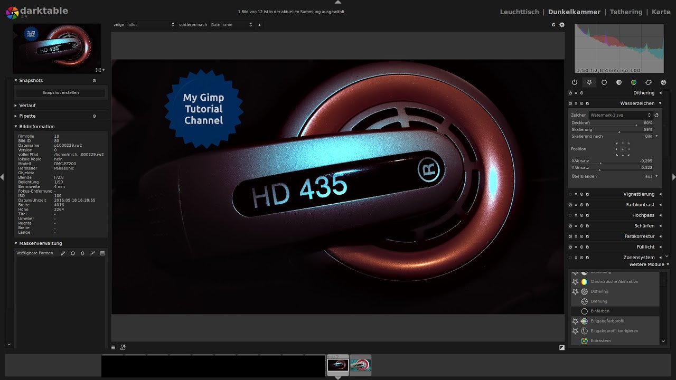Open the favorites module group star tab
This screenshot has height=380, width=676.
589,82
